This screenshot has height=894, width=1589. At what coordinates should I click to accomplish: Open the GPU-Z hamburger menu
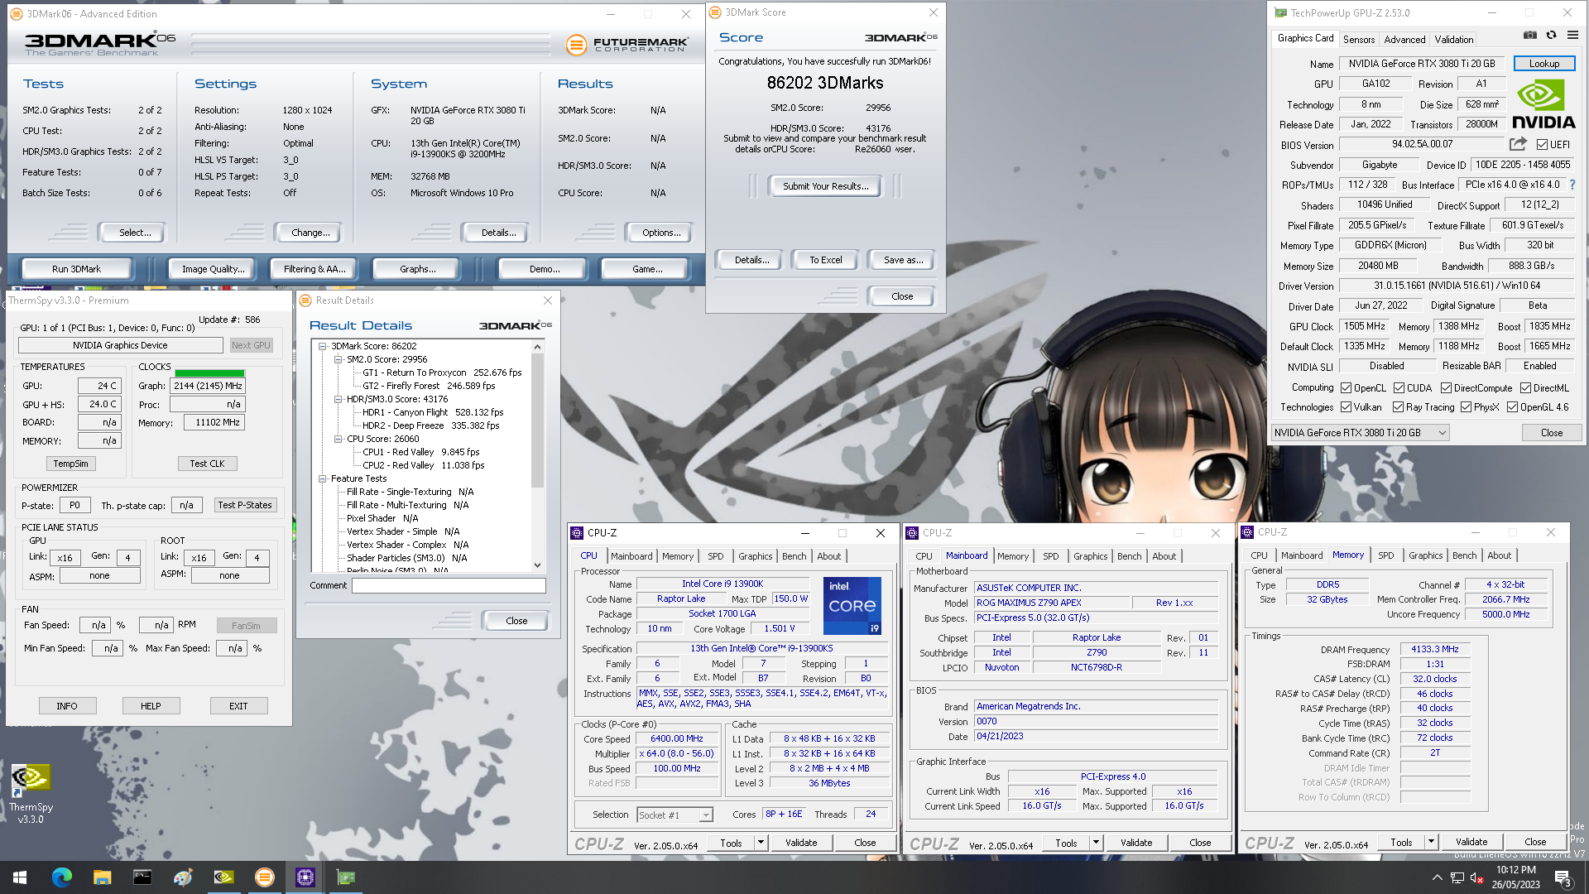pyautogui.click(x=1572, y=35)
